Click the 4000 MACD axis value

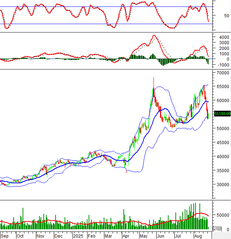[x=224, y=37]
